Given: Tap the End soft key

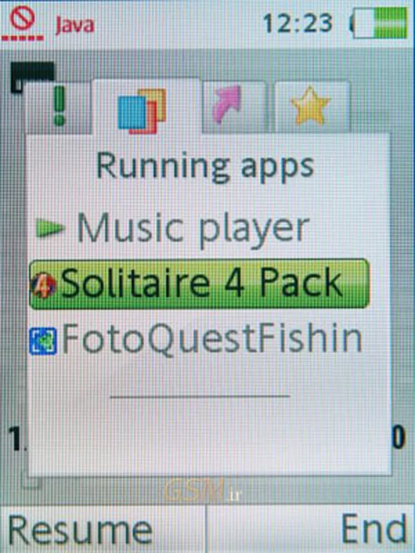Looking at the screenshot, I should tap(374, 529).
